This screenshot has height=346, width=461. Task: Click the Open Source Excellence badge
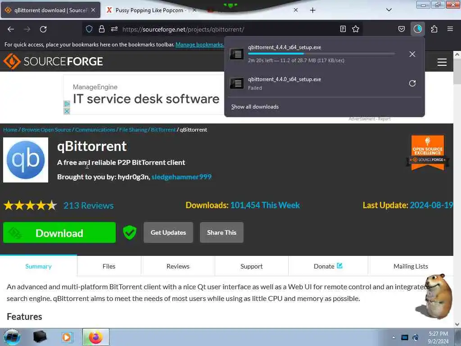click(428, 152)
